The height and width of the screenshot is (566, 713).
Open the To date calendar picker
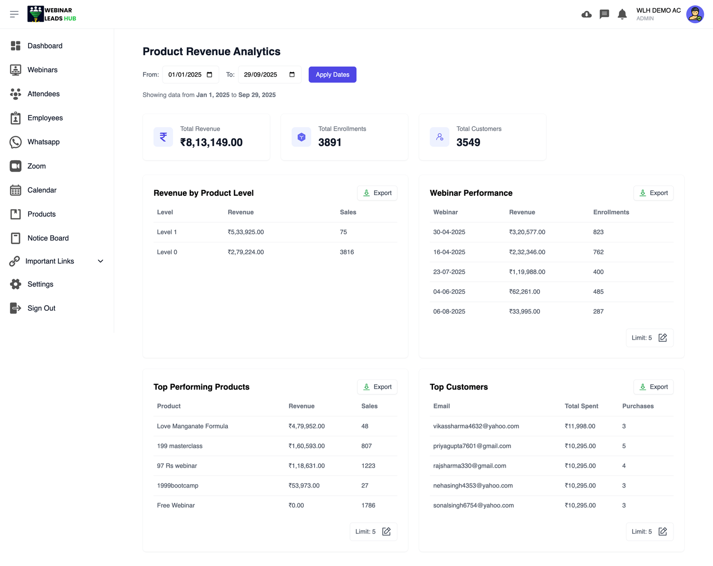pyautogui.click(x=292, y=75)
